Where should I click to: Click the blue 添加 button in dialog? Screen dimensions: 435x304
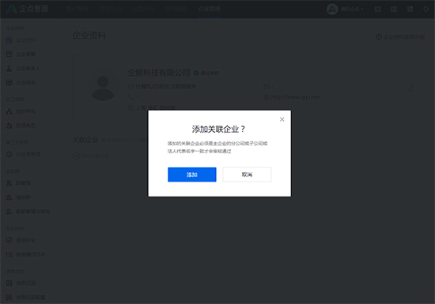(x=191, y=175)
